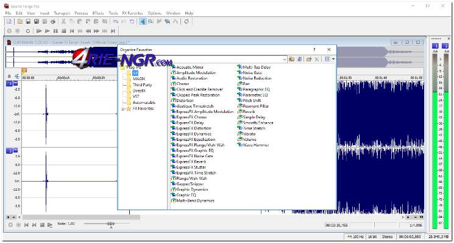Create new folder in Organize Favorites
Image resolution: width=454 pixels, height=243 pixels.
point(309,59)
